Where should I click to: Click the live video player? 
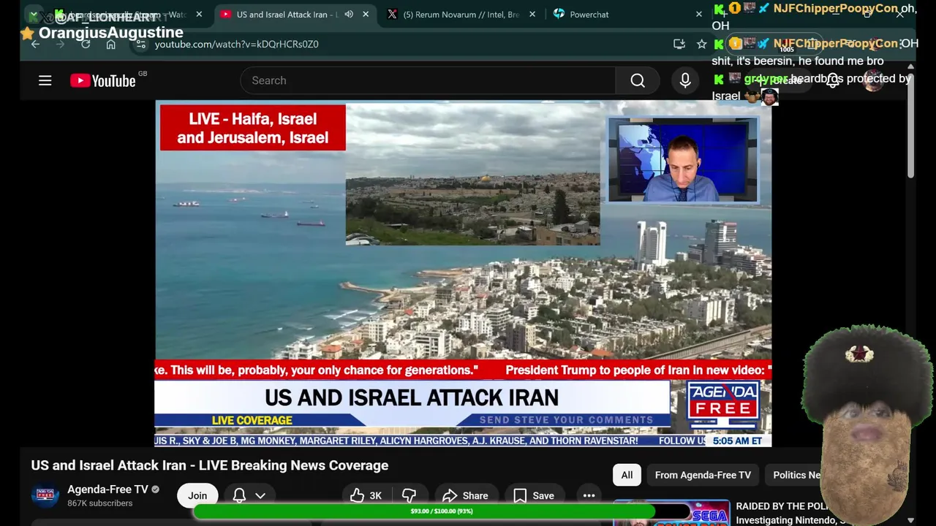click(463, 272)
